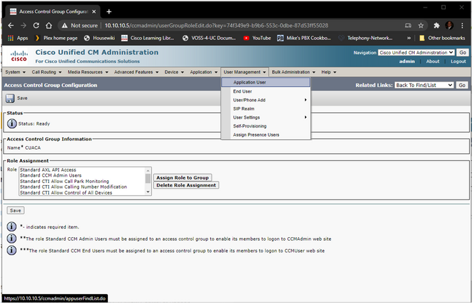Open the browser extensions puzzle icon
474x303 pixels.
click(x=436, y=25)
